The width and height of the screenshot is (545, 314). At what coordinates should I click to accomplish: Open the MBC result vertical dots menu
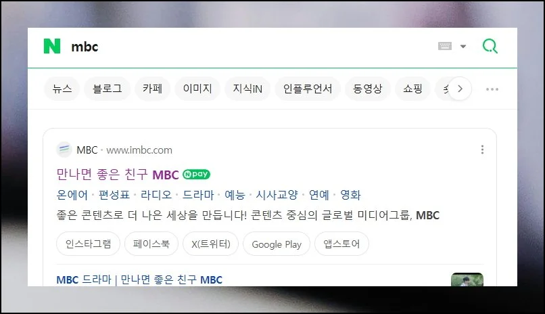482,150
